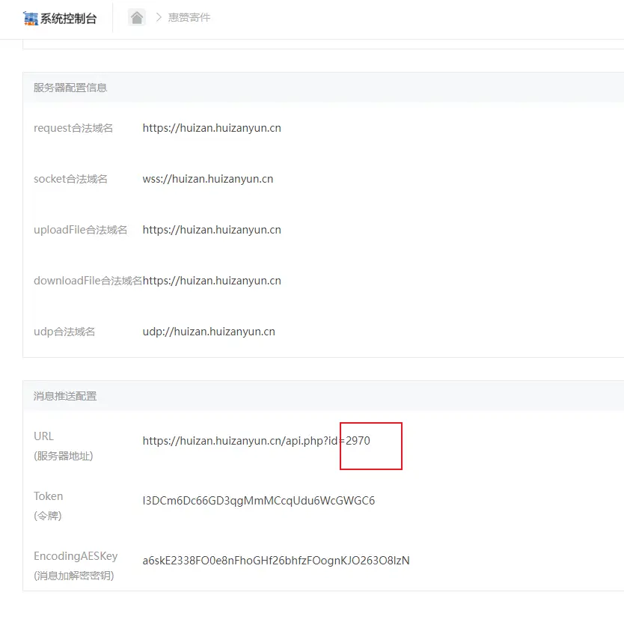Select the (令牌) sublabel
Viewport: 624px width, 631px height.
coord(48,516)
